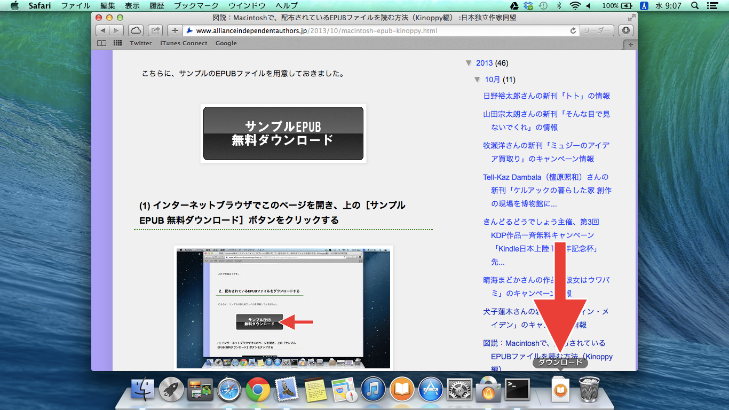This screenshot has height=410, width=729.
Task: Open System Preferences gear in Dock
Action: point(459,389)
